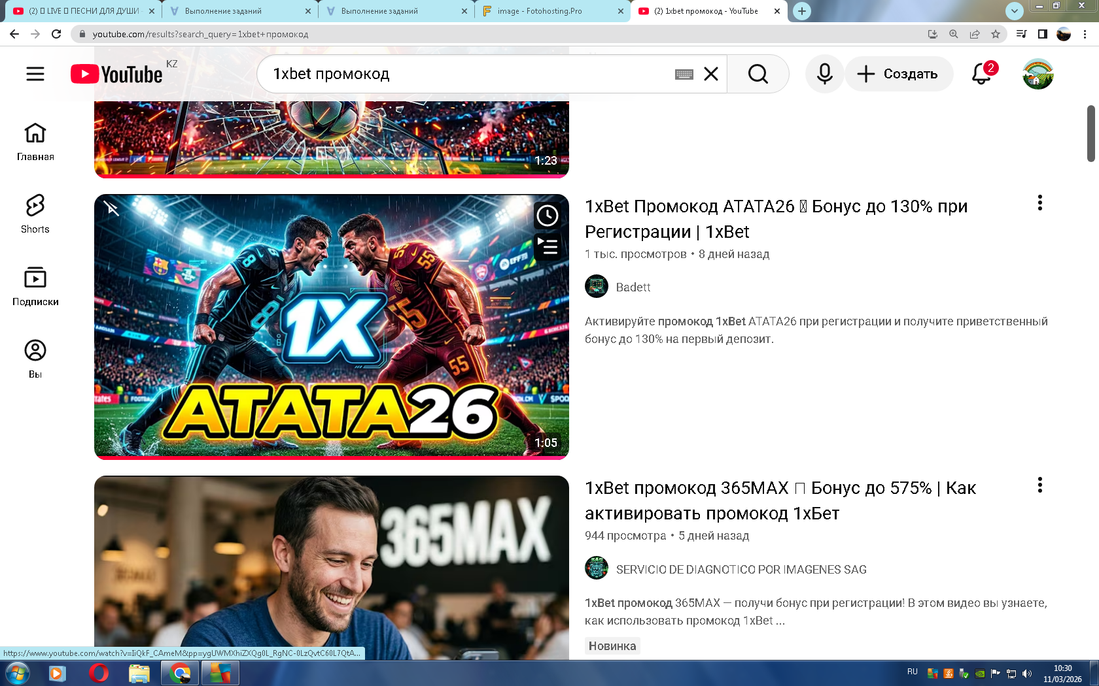Close the image - Fotohosting.Pro tab

[x=621, y=11]
